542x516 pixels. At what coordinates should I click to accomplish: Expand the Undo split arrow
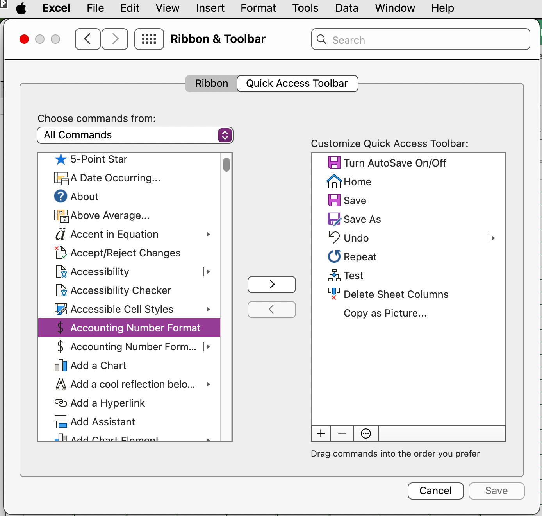493,238
